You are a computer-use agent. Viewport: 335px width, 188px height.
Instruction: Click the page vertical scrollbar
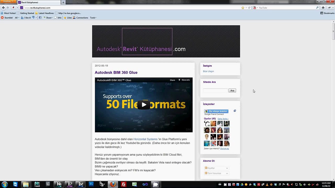point(333,31)
